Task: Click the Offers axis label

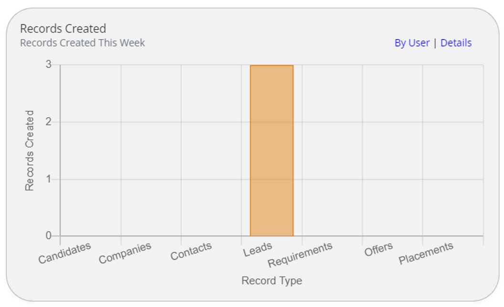Action: 378,249
